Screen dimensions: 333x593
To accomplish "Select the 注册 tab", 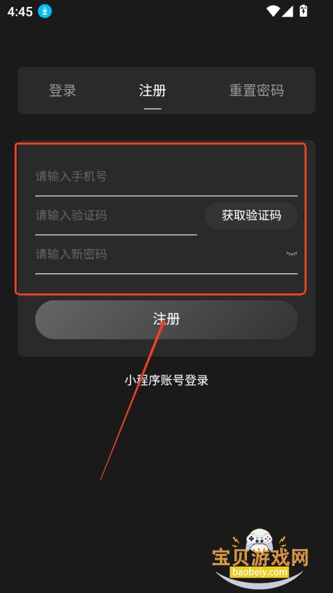I will (153, 90).
